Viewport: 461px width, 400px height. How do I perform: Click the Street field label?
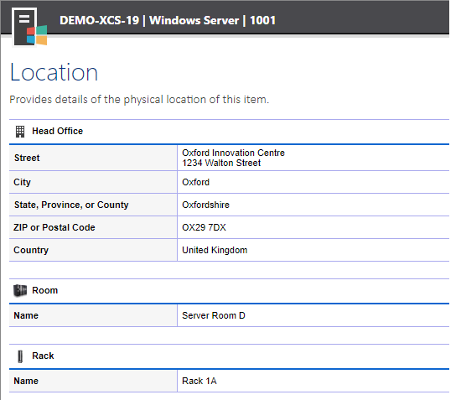27,158
